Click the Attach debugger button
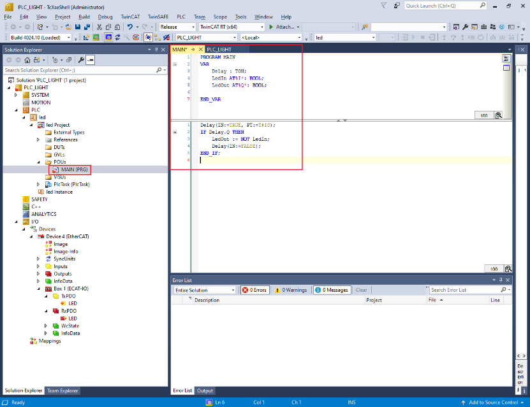The height and width of the screenshot is (407, 530). (x=281, y=27)
